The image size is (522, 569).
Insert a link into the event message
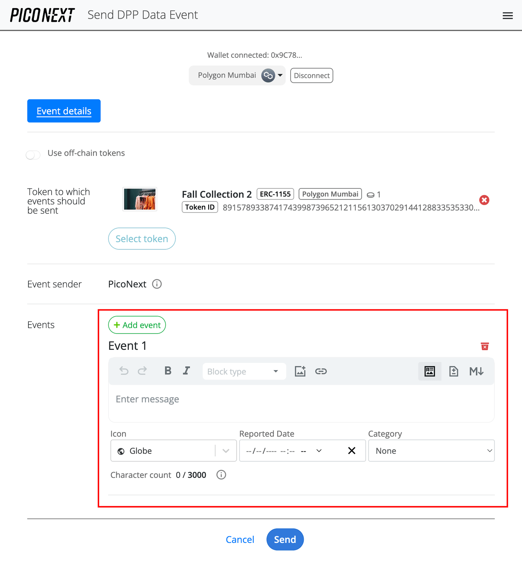tap(321, 371)
